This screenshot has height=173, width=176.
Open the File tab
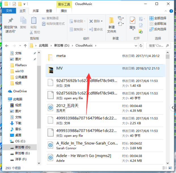click(x=9, y=11)
